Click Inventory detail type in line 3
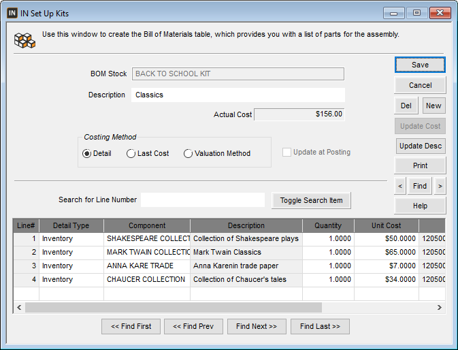The height and width of the screenshot is (350, 458). (x=71, y=266)
